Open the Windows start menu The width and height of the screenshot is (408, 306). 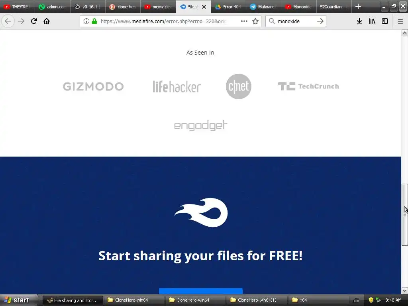tap(18, 300)
